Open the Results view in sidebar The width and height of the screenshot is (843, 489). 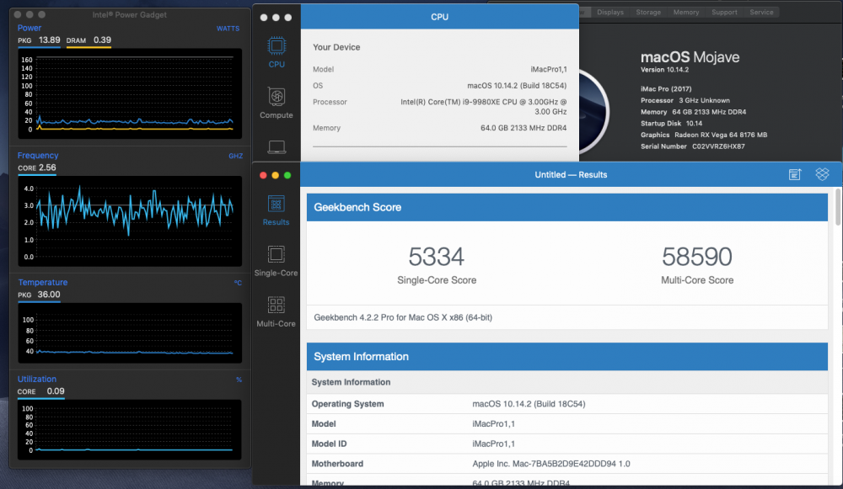[276, 210]
